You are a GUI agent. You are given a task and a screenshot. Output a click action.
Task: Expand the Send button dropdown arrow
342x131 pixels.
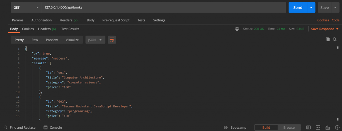(311, 7)
